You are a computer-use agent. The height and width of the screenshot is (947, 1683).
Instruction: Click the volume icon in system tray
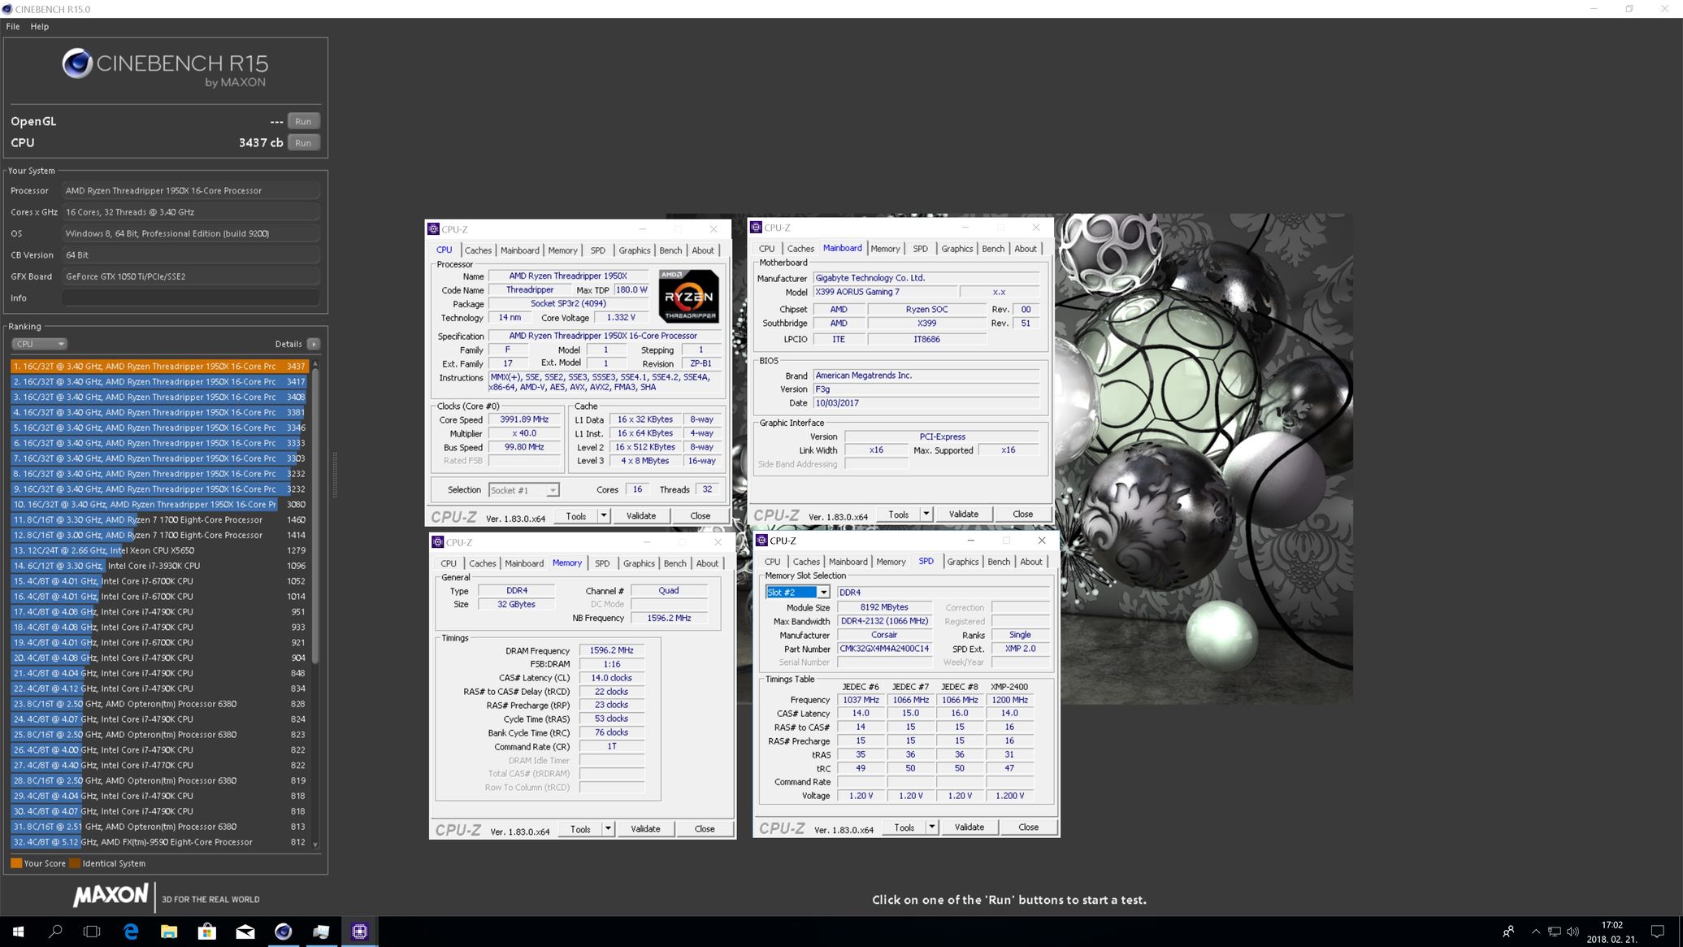point(1572,932)
